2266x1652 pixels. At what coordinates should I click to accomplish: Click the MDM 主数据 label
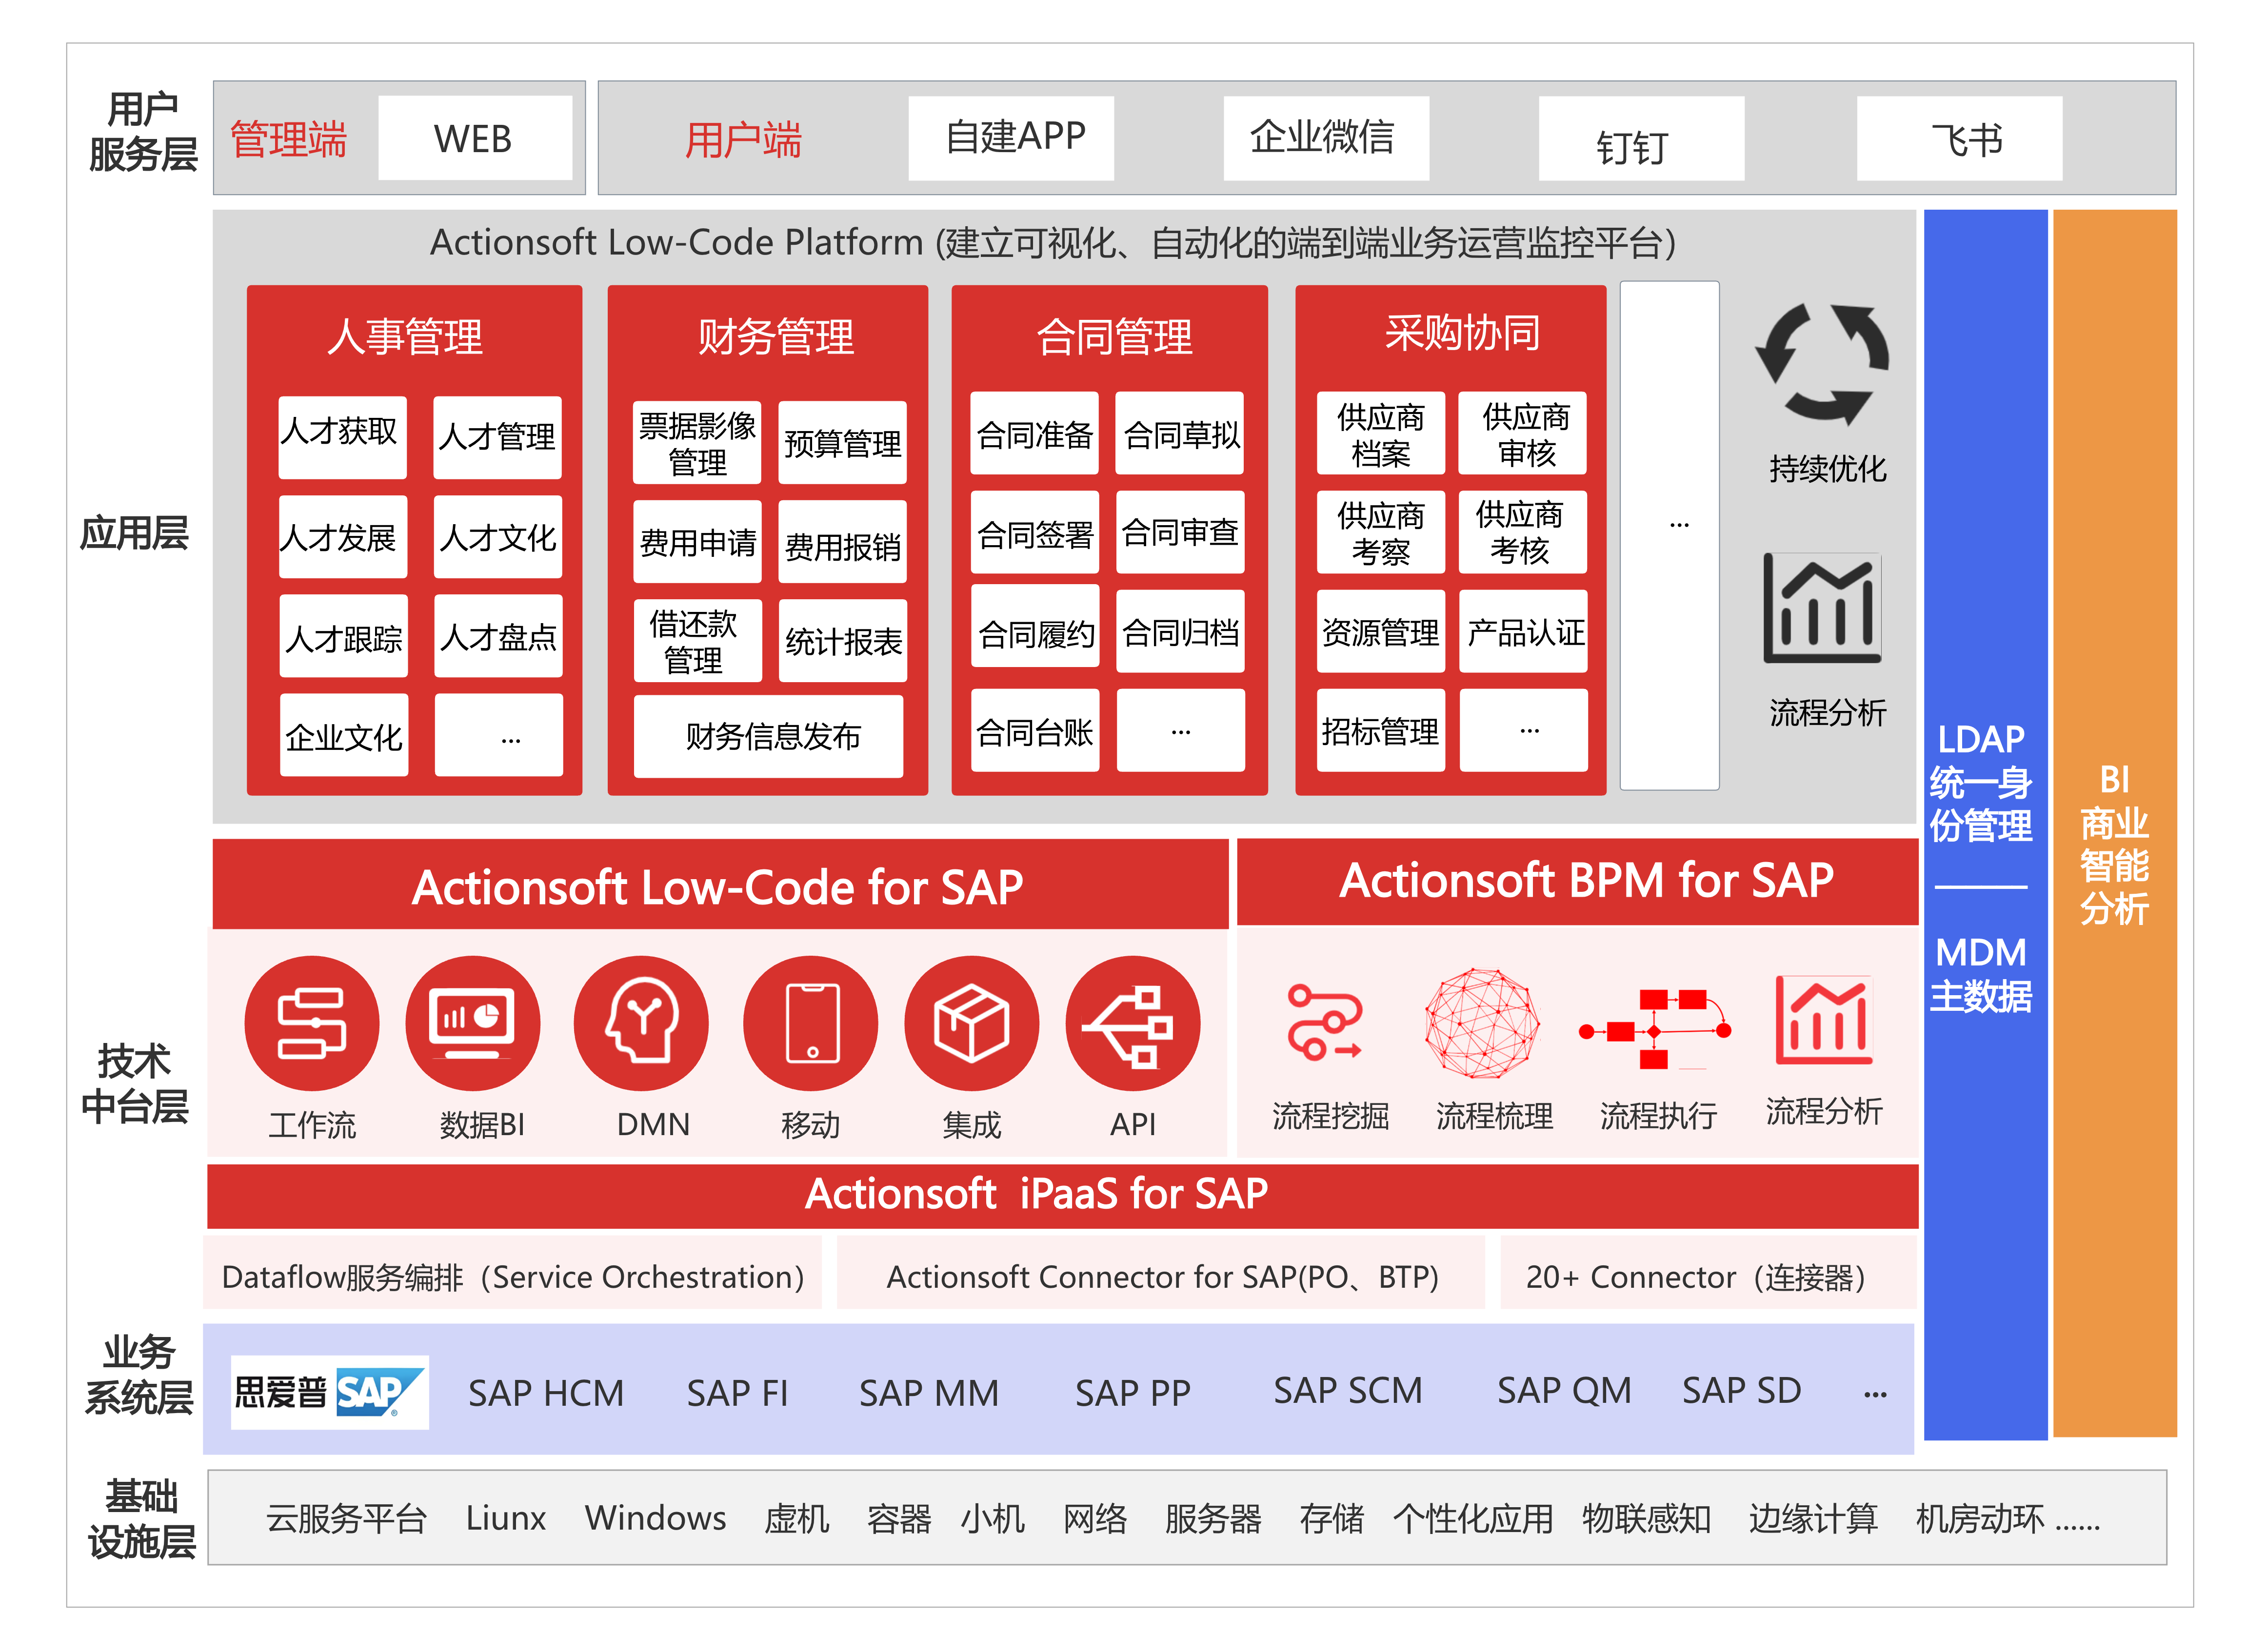click(1981, 974)
